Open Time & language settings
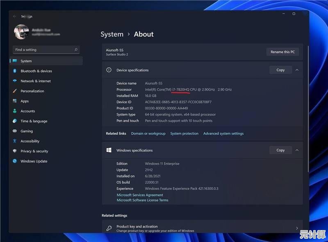This screenshot has width=328, height=242. pos(46,121)
